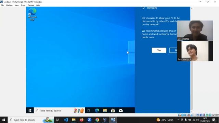Click the VM window scrollbar down arrow

[192, 112]
